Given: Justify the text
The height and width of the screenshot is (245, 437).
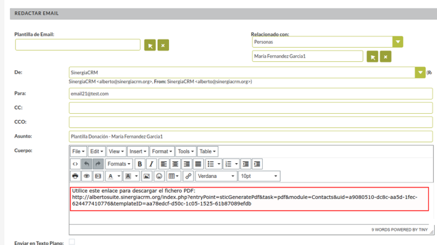Looking at the screenshot, I should pos(198,164).
